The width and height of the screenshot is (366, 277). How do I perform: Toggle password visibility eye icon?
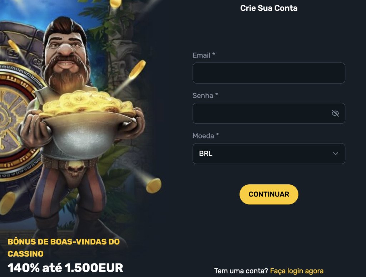click(335, 113)
